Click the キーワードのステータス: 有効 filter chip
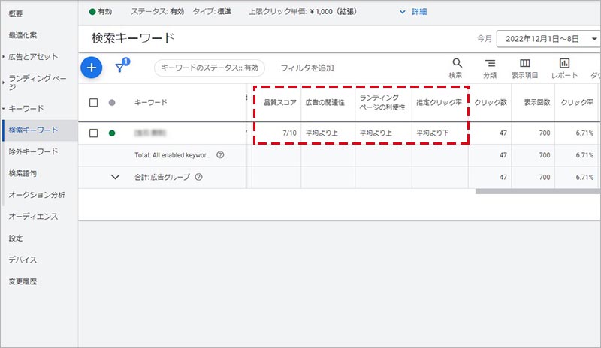The image size is (601, 348). tap(210, 68)
